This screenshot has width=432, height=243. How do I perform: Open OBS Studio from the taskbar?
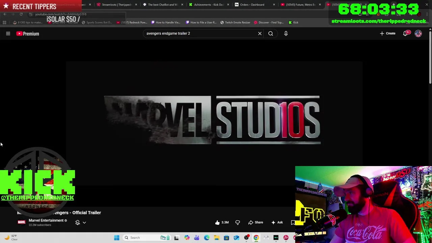click(246, 238)
